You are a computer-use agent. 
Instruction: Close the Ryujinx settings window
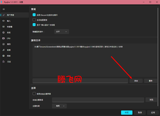pos(157,2)
